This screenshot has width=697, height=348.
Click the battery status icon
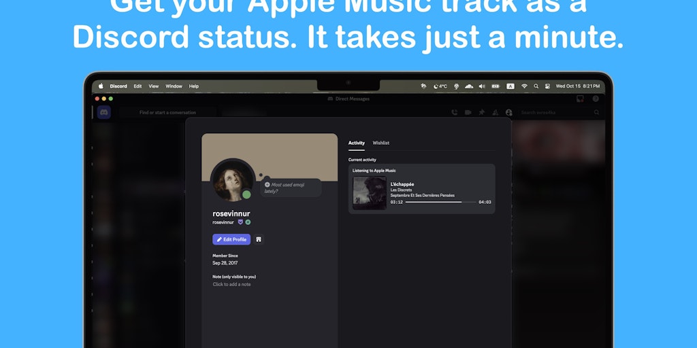(496, 86)
